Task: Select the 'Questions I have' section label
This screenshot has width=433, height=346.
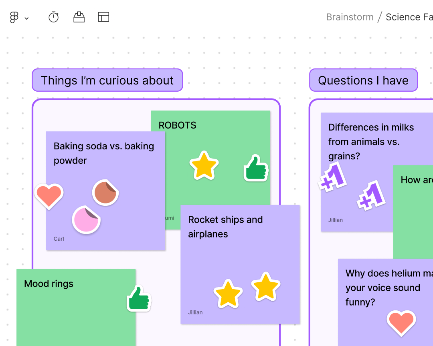Action: tap(363, 80)
